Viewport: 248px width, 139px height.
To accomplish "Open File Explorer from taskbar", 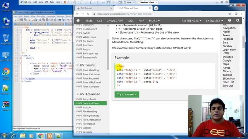I will 22,136.
